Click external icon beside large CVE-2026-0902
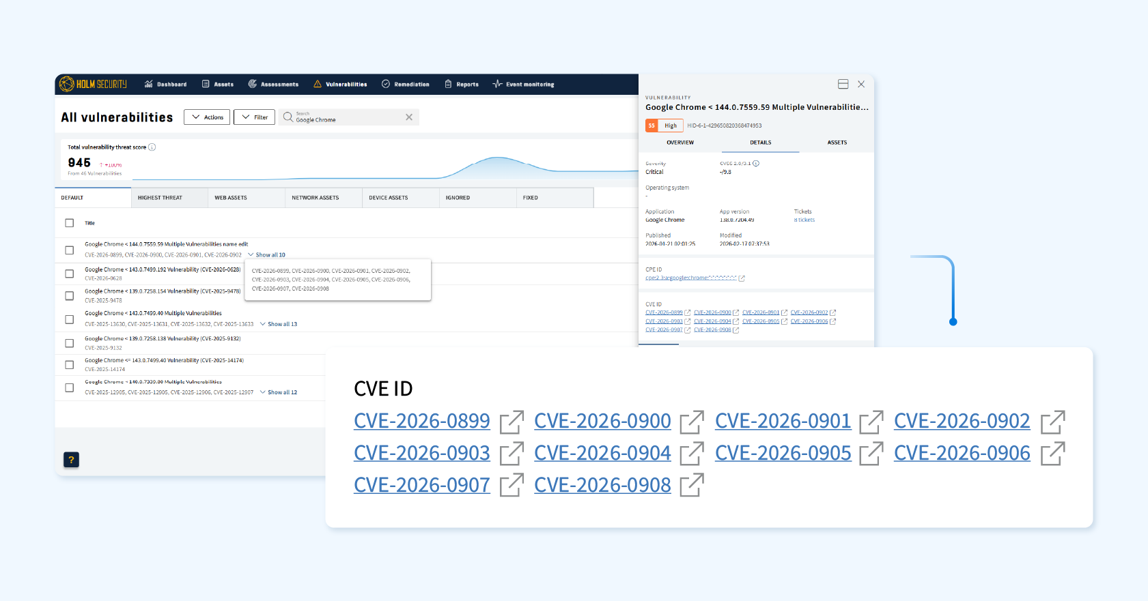This screenshot has height=601, width=1148. tap(1053, 422)
